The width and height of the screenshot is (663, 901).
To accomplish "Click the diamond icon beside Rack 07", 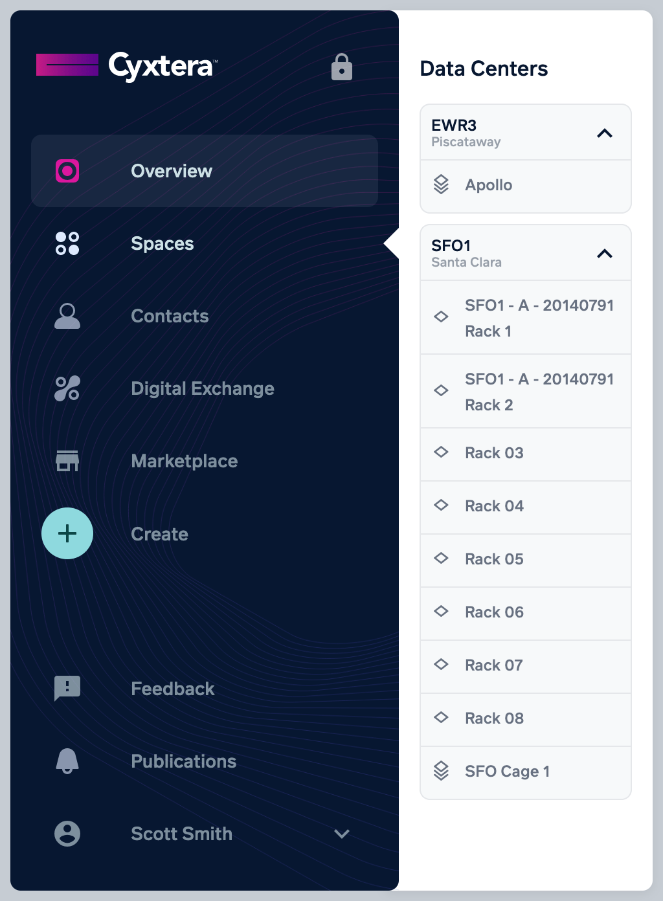I will [x=441, y=664].
